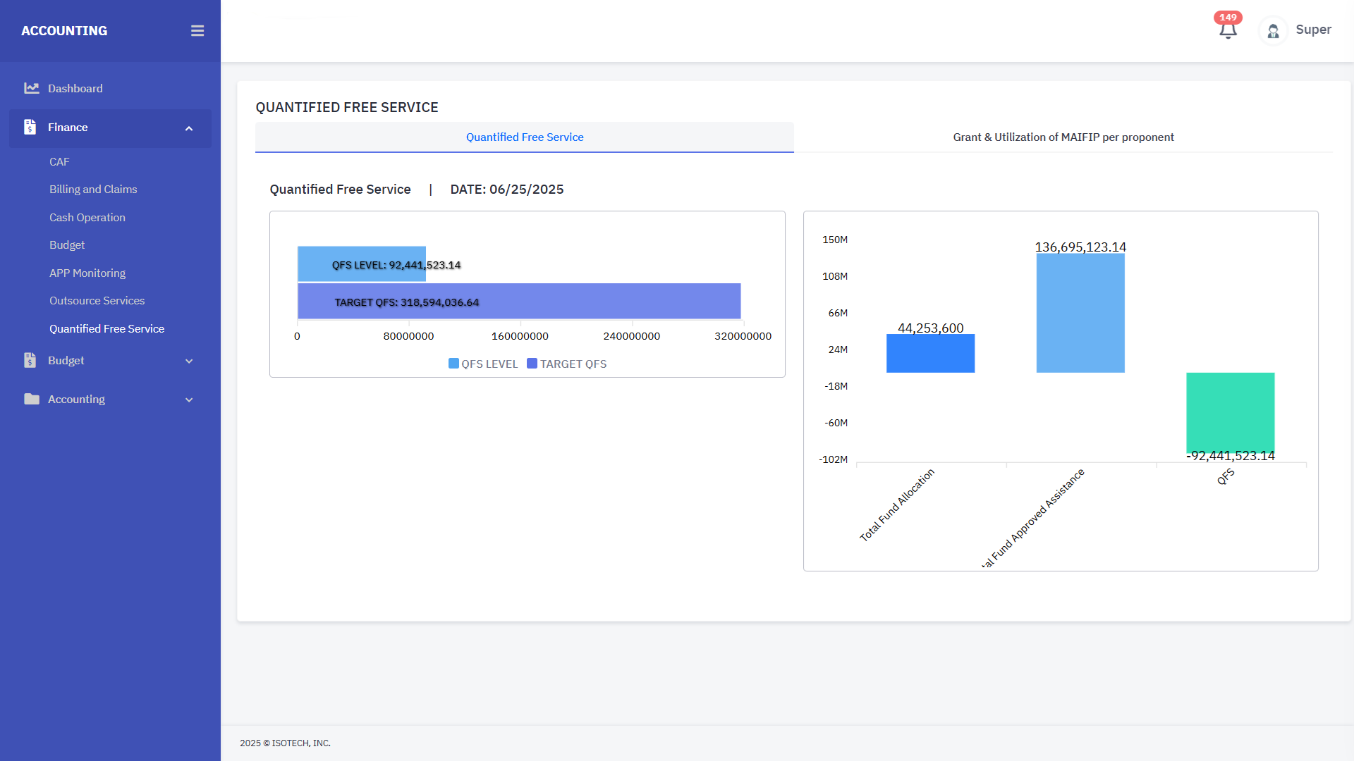
Task: Go to Cash Operation submenu
Action: click(x=87, y=217)
